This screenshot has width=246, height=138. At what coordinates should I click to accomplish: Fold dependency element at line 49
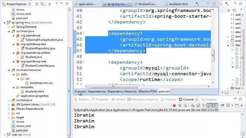[x=83, y=62]
